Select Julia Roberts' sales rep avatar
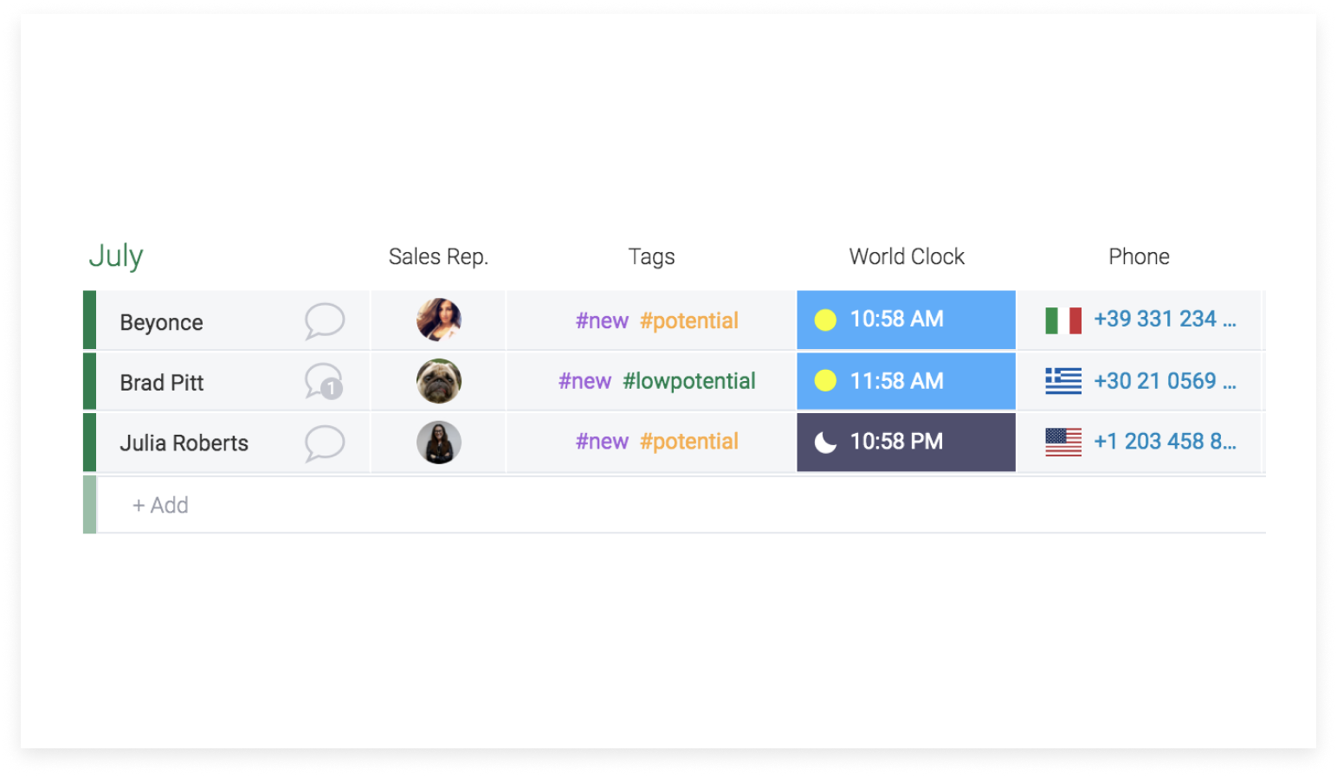Viewport: 1337px width, 776px height. [439, 443]
